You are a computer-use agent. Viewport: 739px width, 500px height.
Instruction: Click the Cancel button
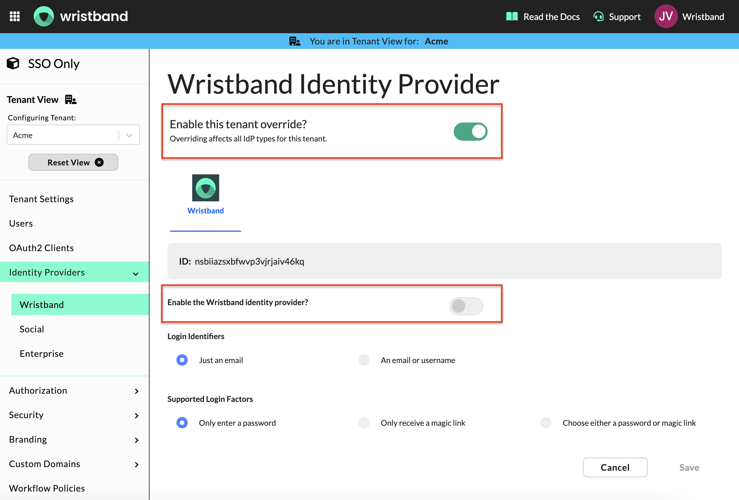click(x=615, y=467)
